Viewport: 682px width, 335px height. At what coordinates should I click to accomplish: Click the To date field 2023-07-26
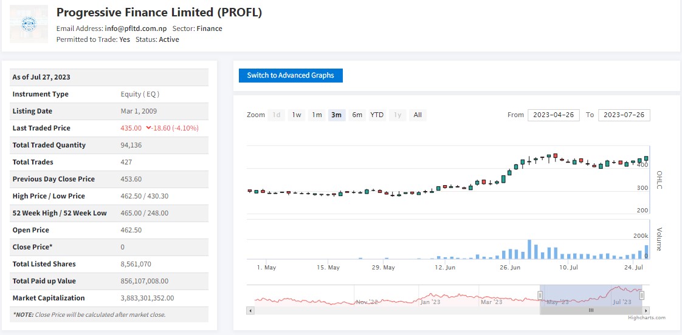pos(624,115)
